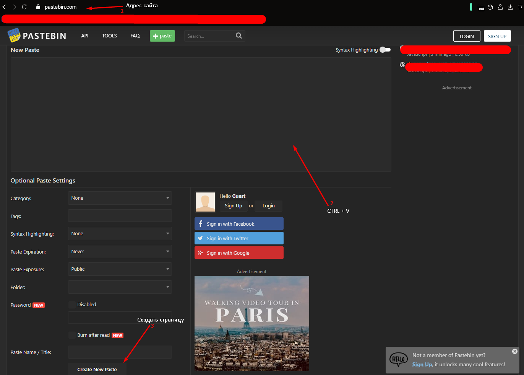Screen dimensions: 524x375
Task: Focus the Tags input field
Action: tap(120, 216)
